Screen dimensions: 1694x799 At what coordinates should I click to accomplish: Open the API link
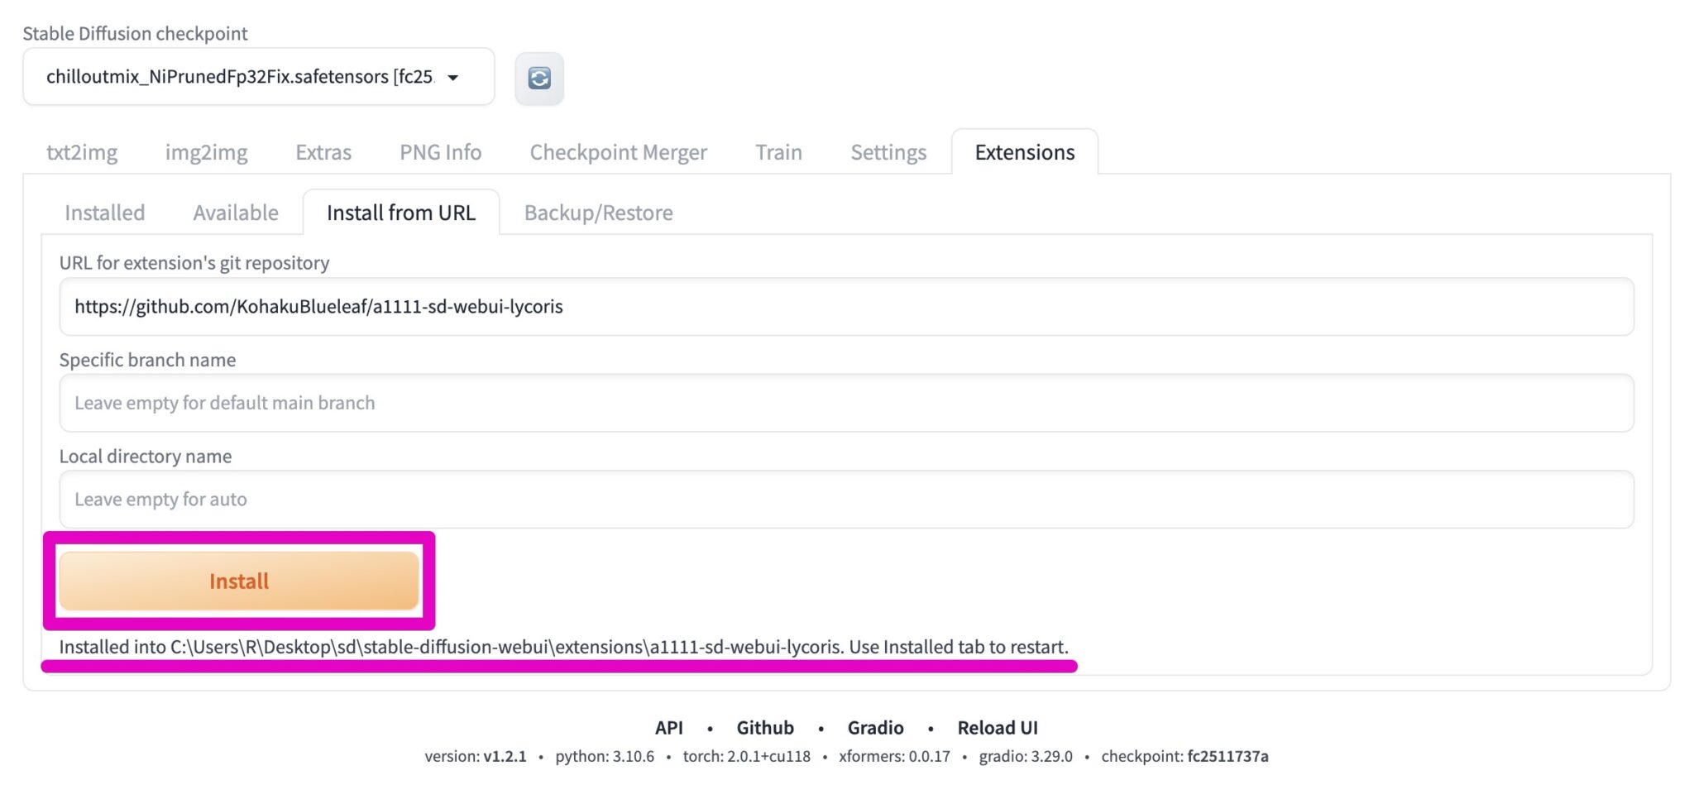tap(669, 728)
